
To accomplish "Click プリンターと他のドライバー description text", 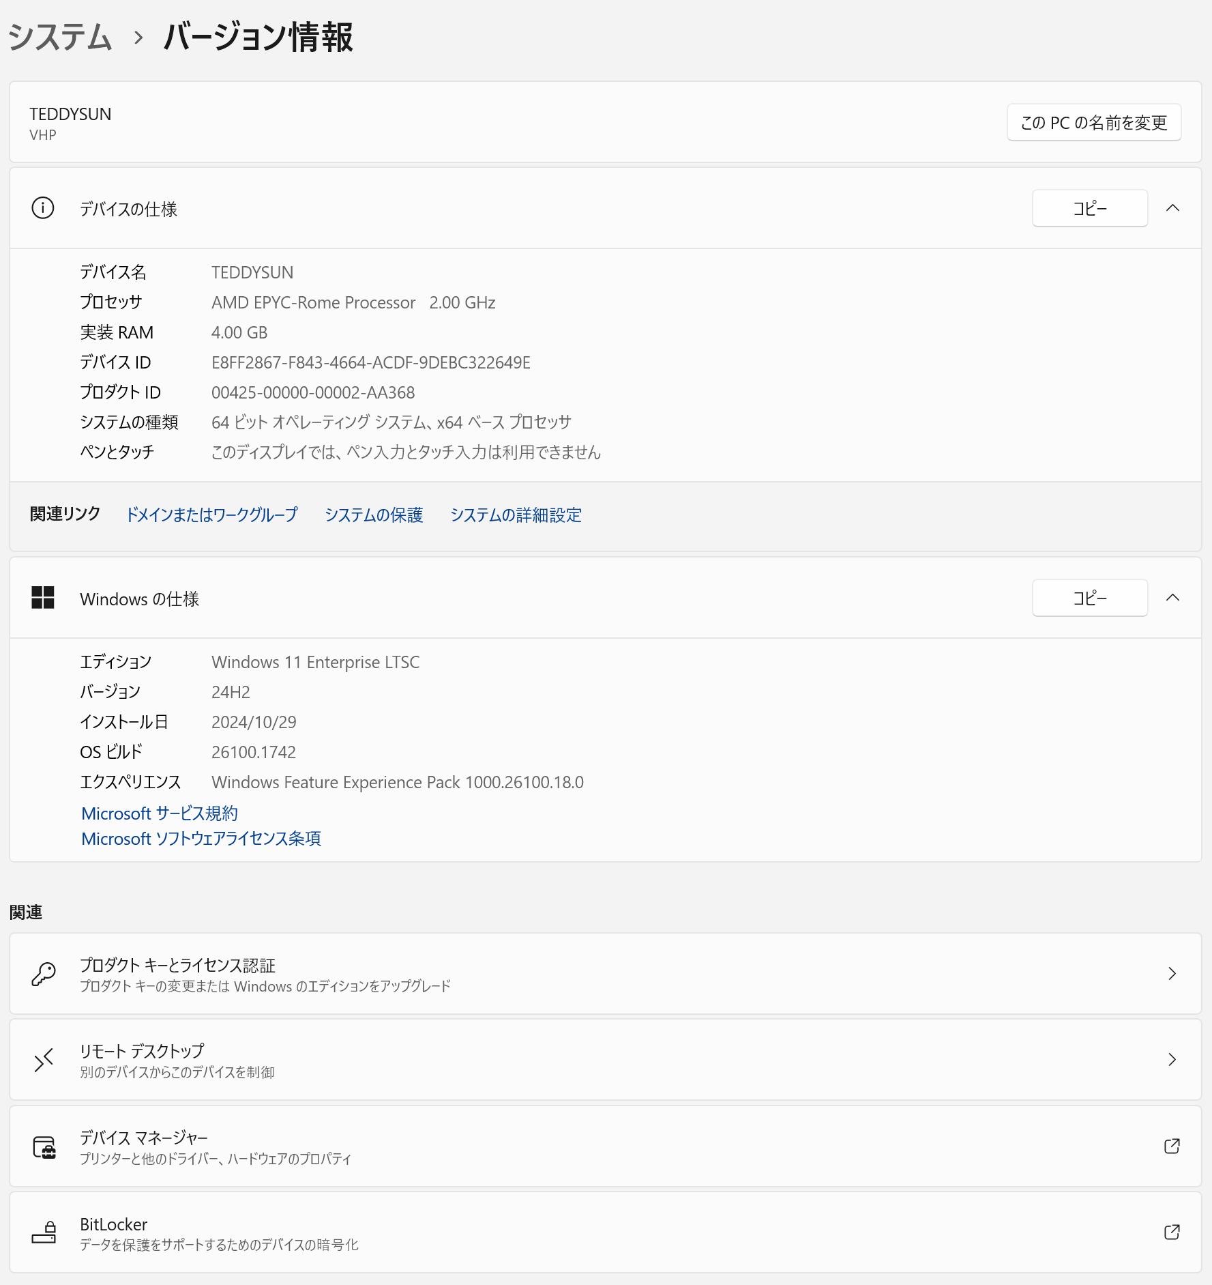I will (216, 1159).
